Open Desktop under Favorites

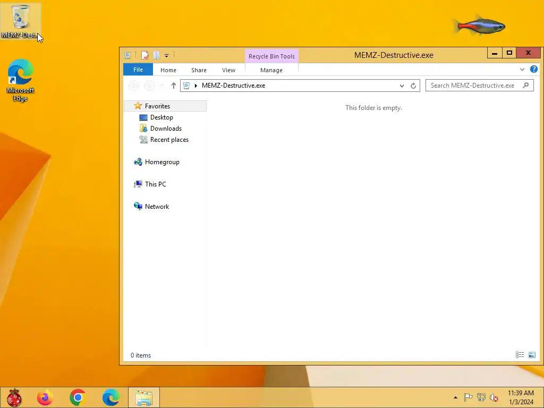point(161,117)
